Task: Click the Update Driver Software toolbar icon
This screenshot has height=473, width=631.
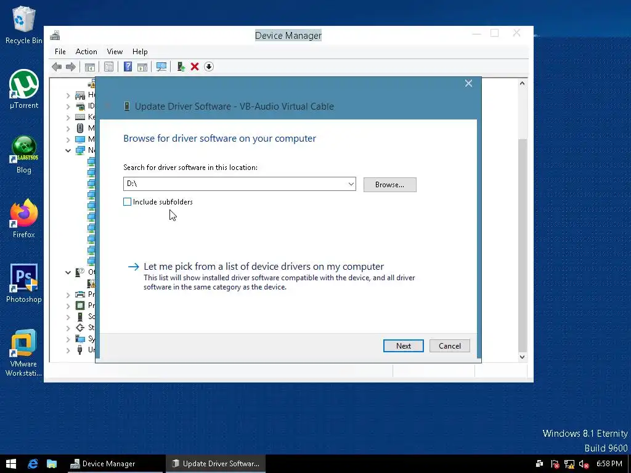Action: (181, 67)
